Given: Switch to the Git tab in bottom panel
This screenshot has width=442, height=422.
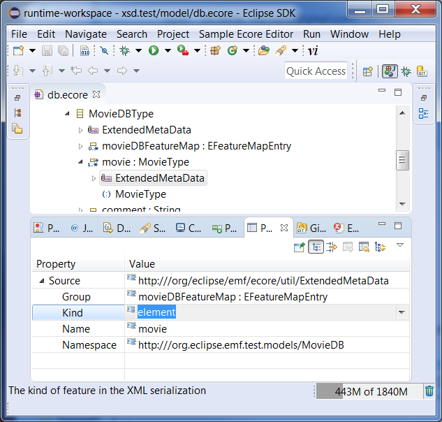Looking at the screenshot, I should click(311, 228).
